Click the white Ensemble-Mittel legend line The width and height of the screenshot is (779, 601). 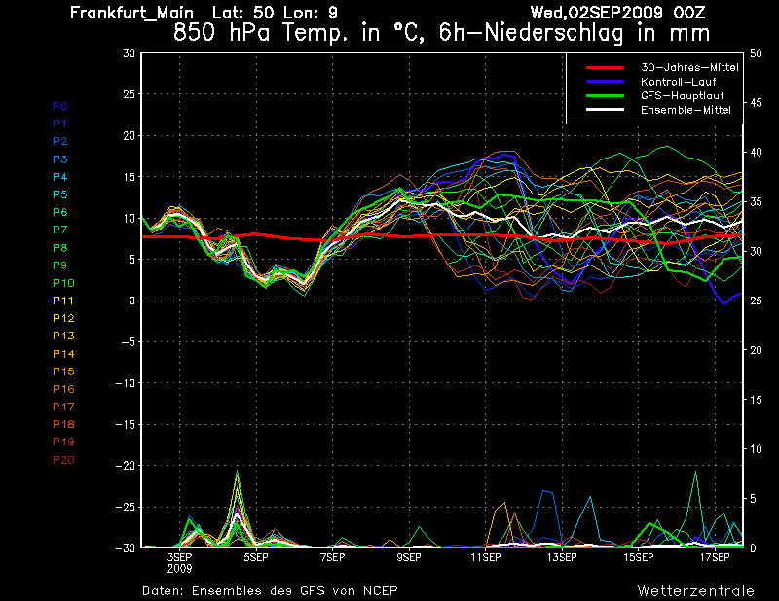609,110
